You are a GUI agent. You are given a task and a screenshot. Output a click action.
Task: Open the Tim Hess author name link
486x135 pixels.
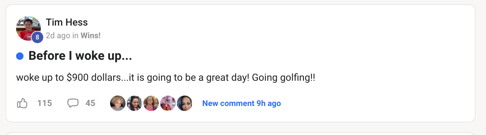coord(67,22)
